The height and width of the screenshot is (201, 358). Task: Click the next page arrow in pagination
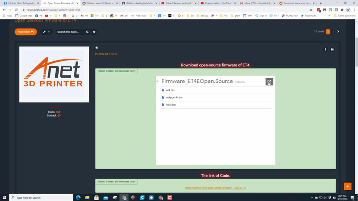pyautogui.click(x=338, y=32)
